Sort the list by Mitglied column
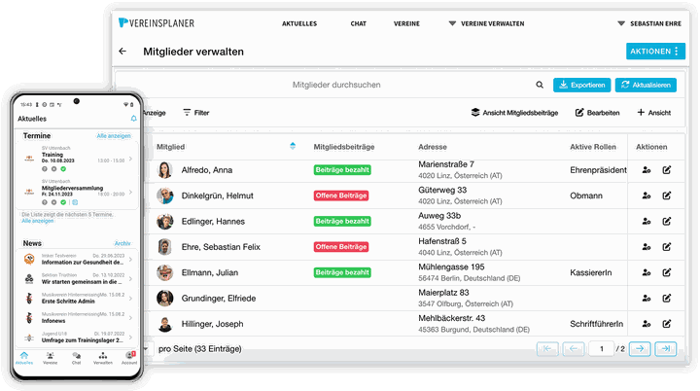This screenshot has width=700, height=391. [x=293, y=147]
